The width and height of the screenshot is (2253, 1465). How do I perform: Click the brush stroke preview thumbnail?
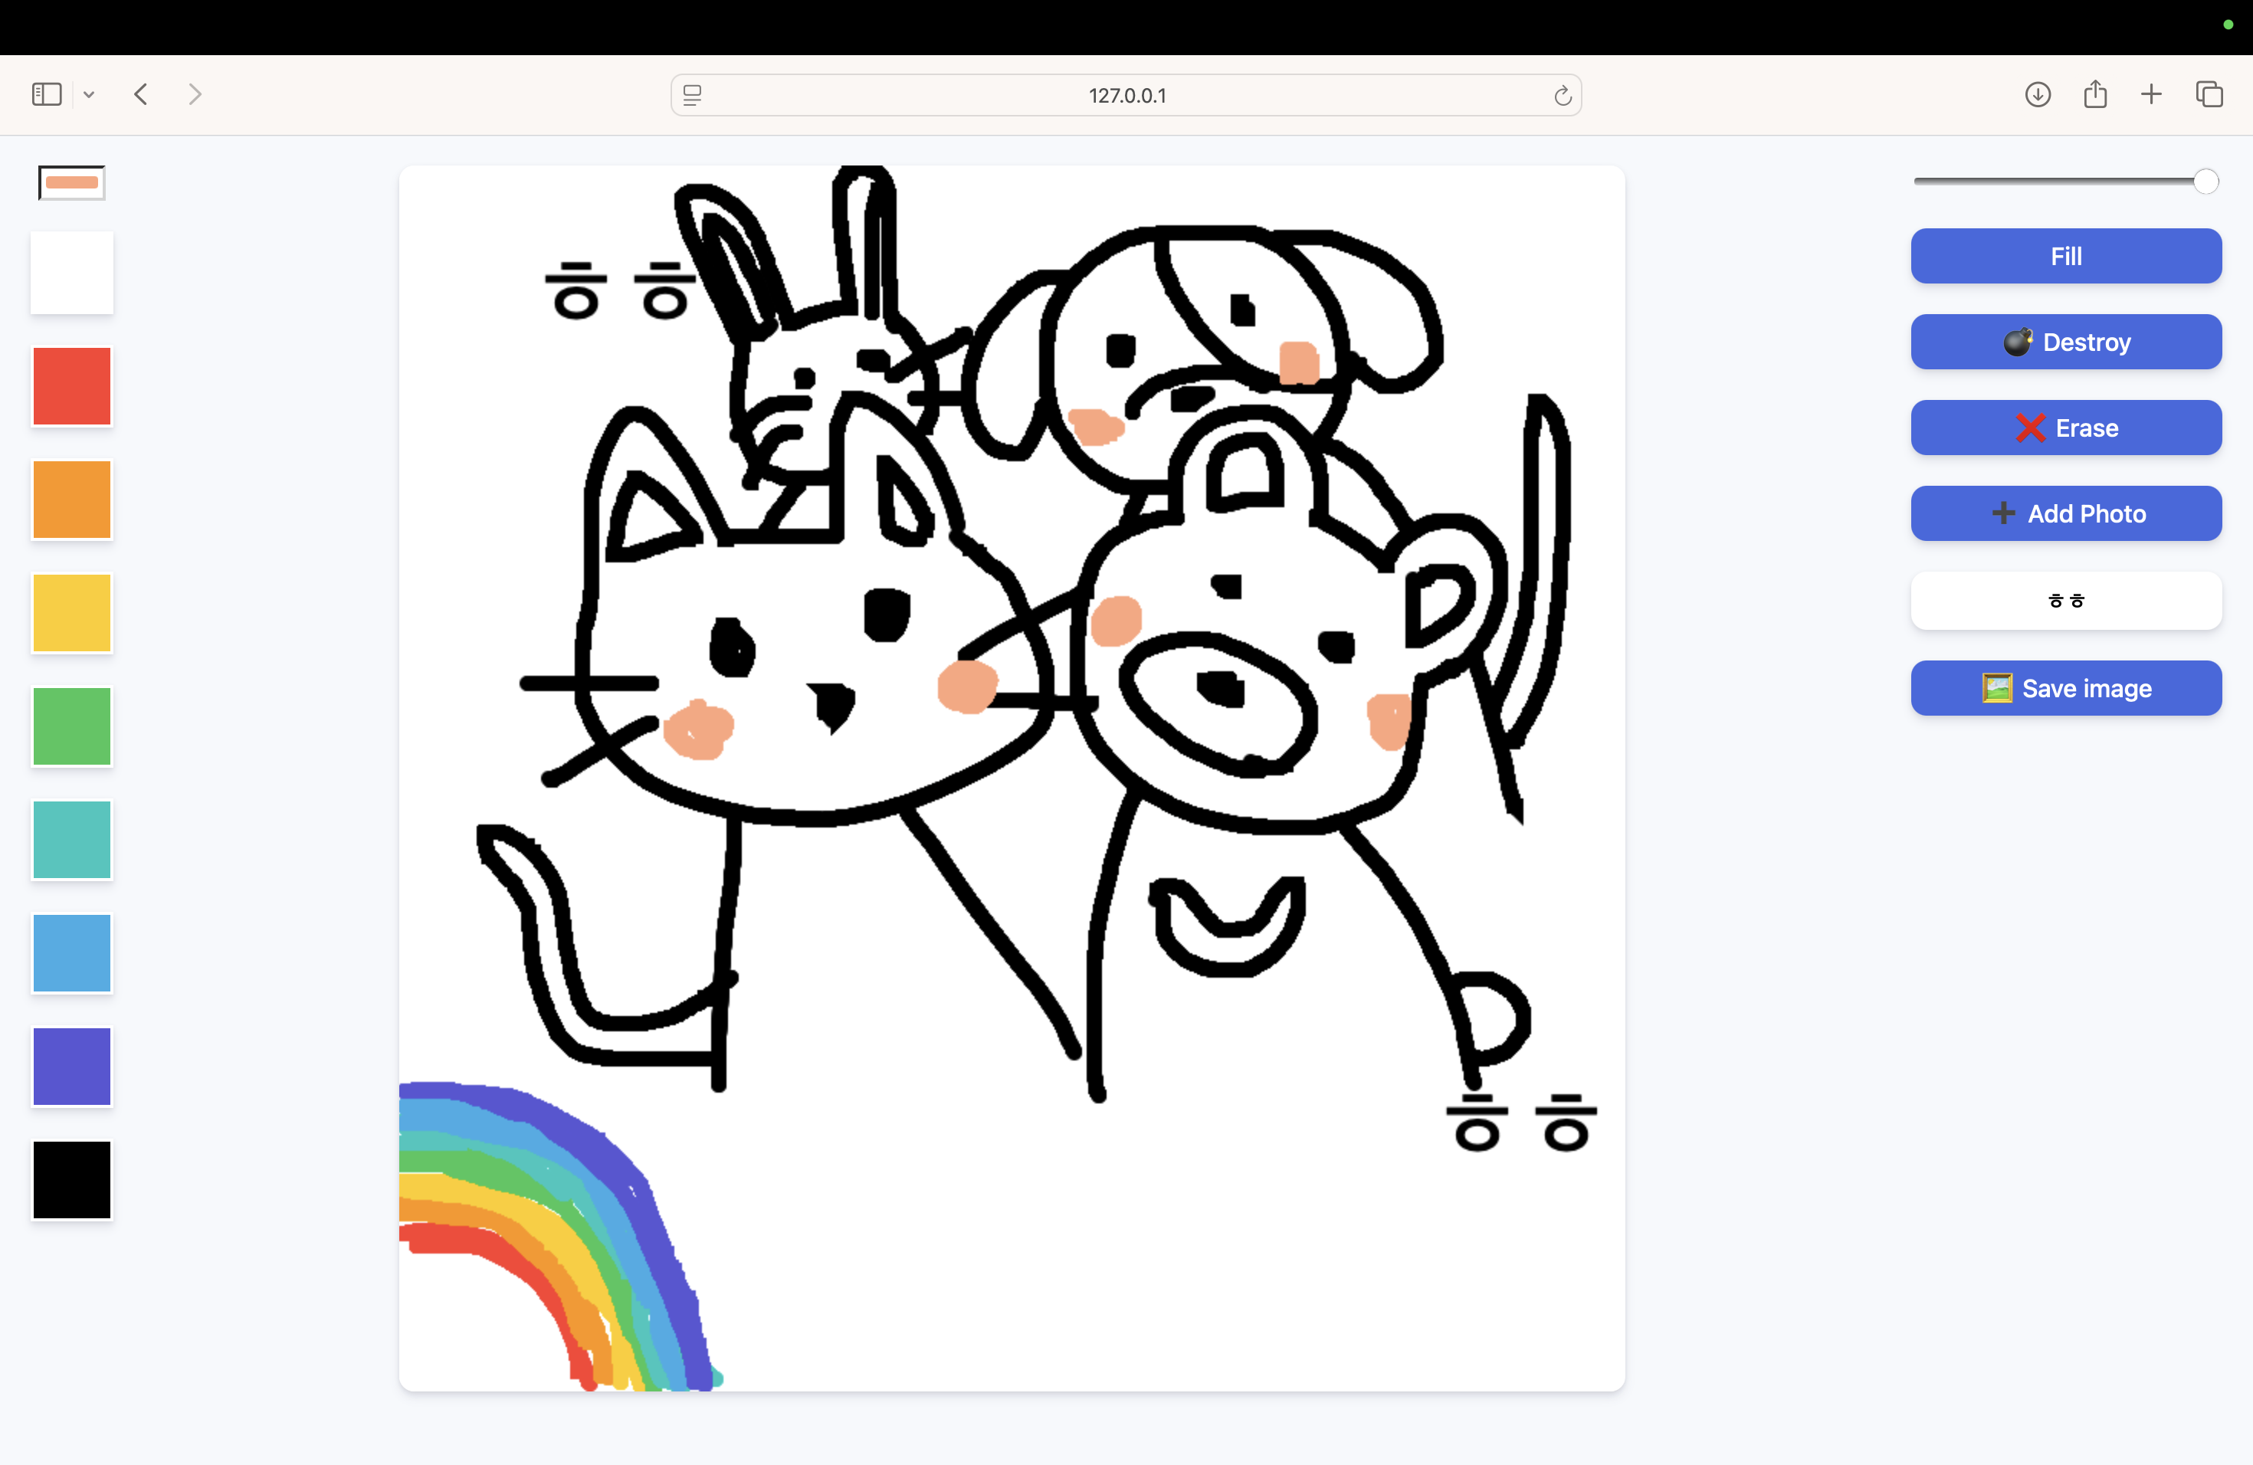[71, 182]
